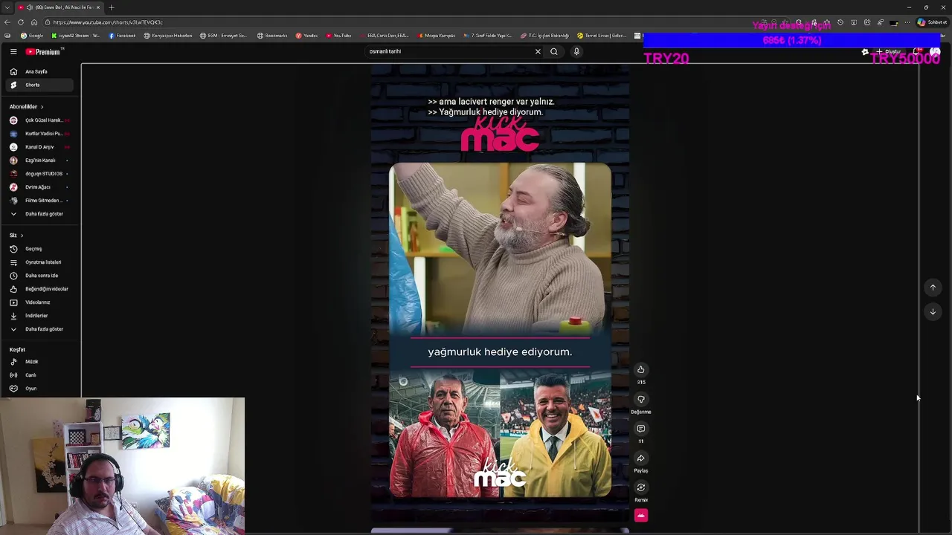Open YouTube notifications bell

pyautogui.click(x=917, y=52)
